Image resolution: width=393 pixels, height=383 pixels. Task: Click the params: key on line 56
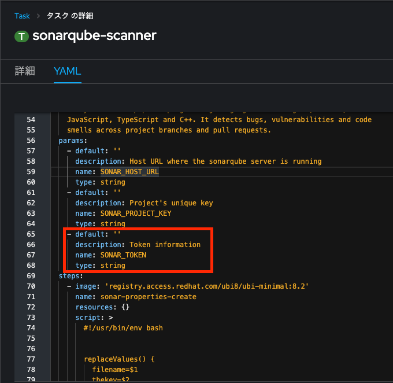(x=73, y=141)
